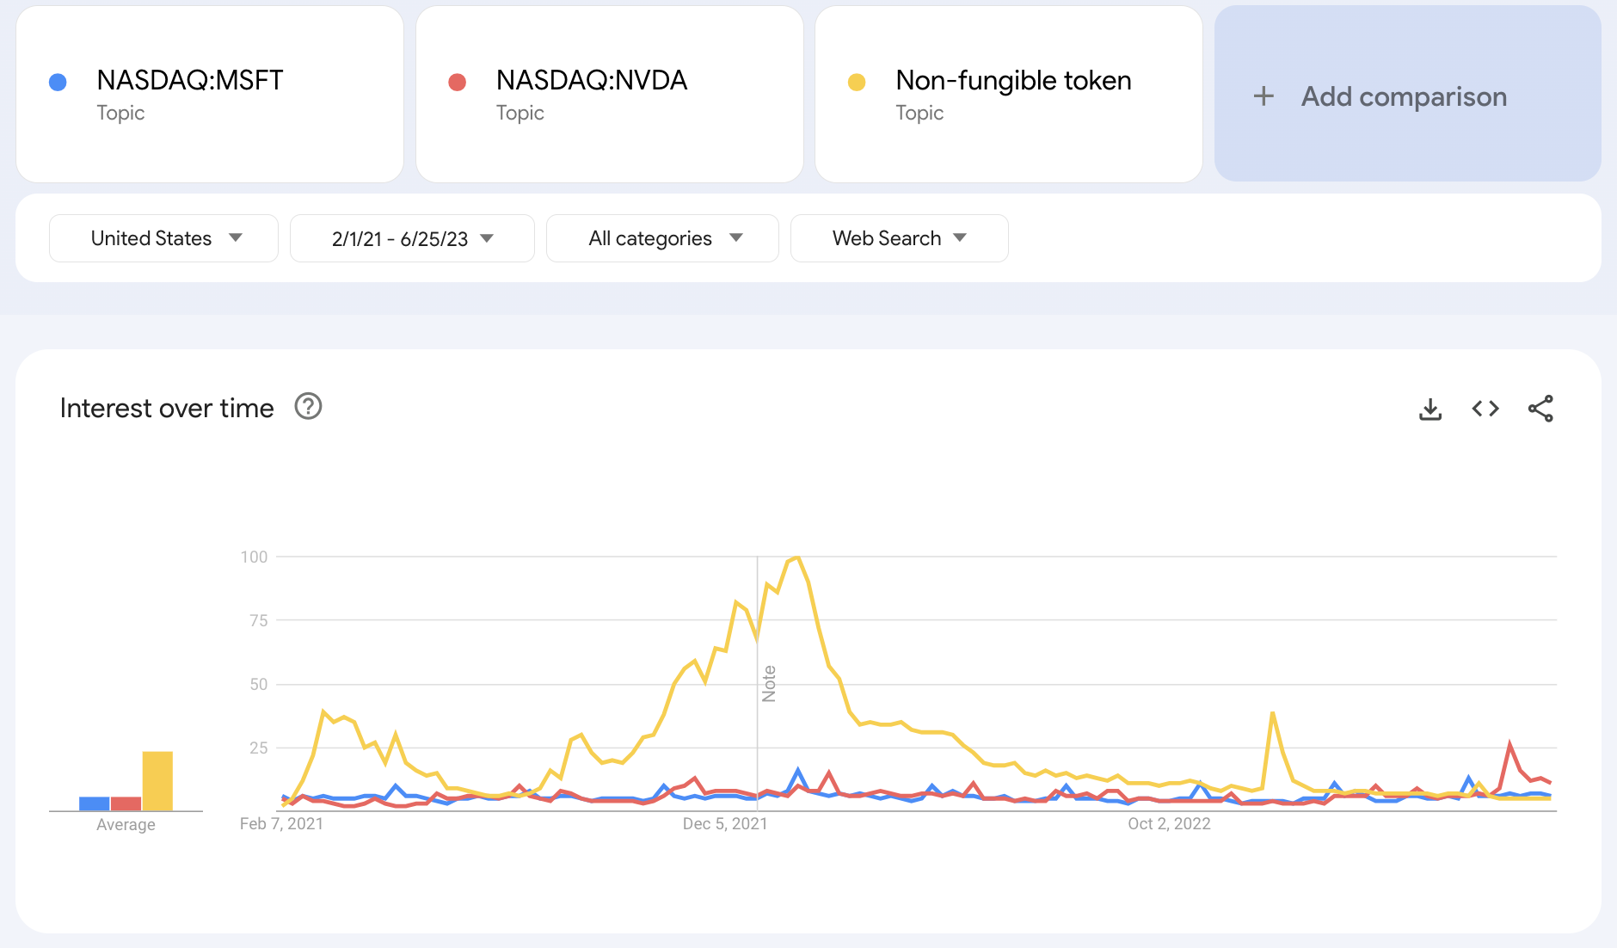Open the 2/1/21 - 6/25/23 date range dropdown
This screenshot has height=948, width=1617.
click(412, 238)
